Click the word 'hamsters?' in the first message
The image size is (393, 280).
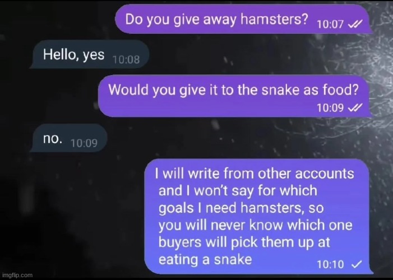(x=274, y=19)
